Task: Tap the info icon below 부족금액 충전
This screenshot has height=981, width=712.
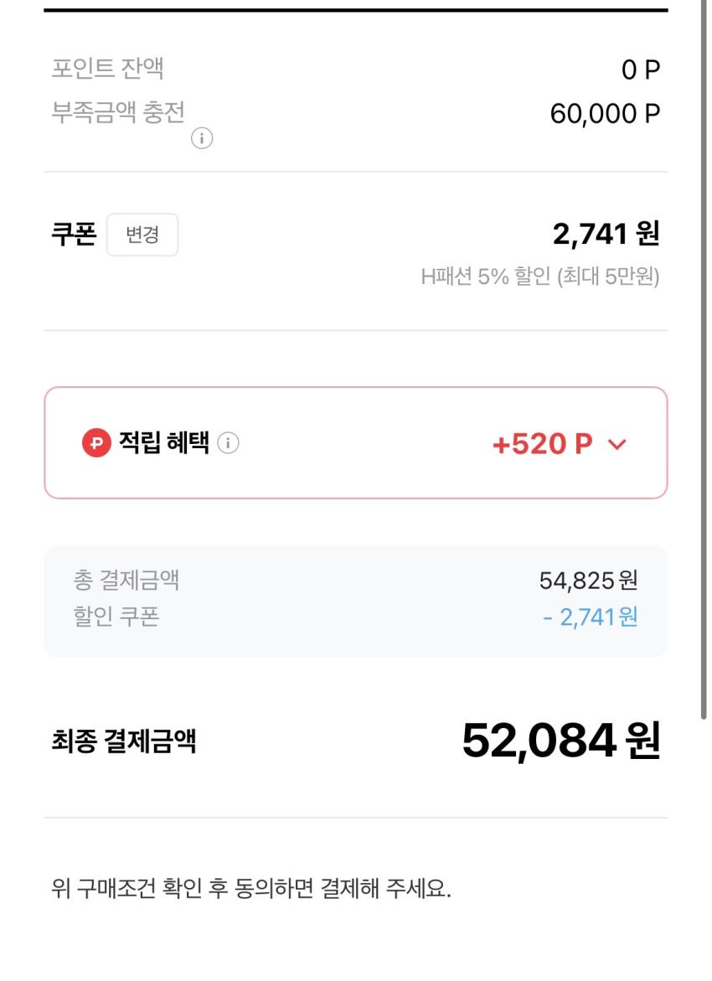Action: (202, 139)
